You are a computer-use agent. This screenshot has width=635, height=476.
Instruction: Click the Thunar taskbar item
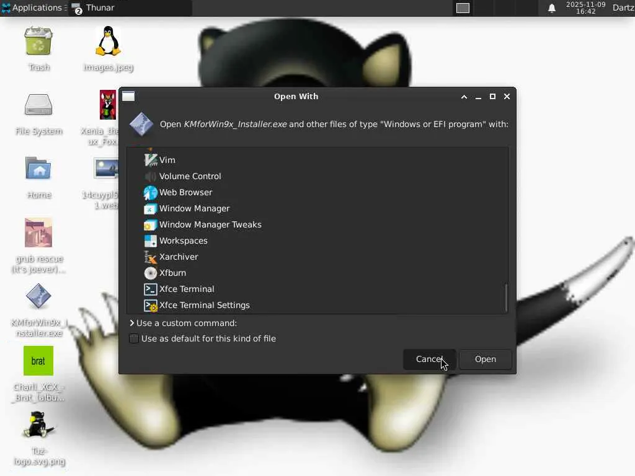coord(130,7)
